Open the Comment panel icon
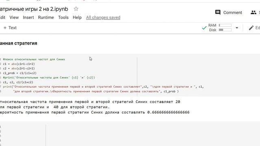Viewport: 260px width, 146px height. [218, 13]
